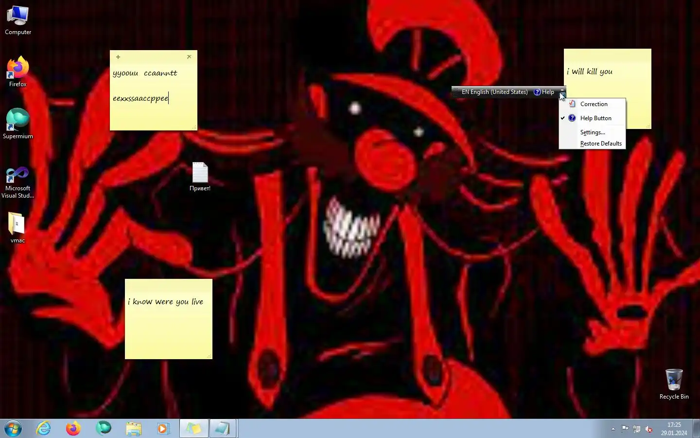Open the network tray icon

click(637, 429)
